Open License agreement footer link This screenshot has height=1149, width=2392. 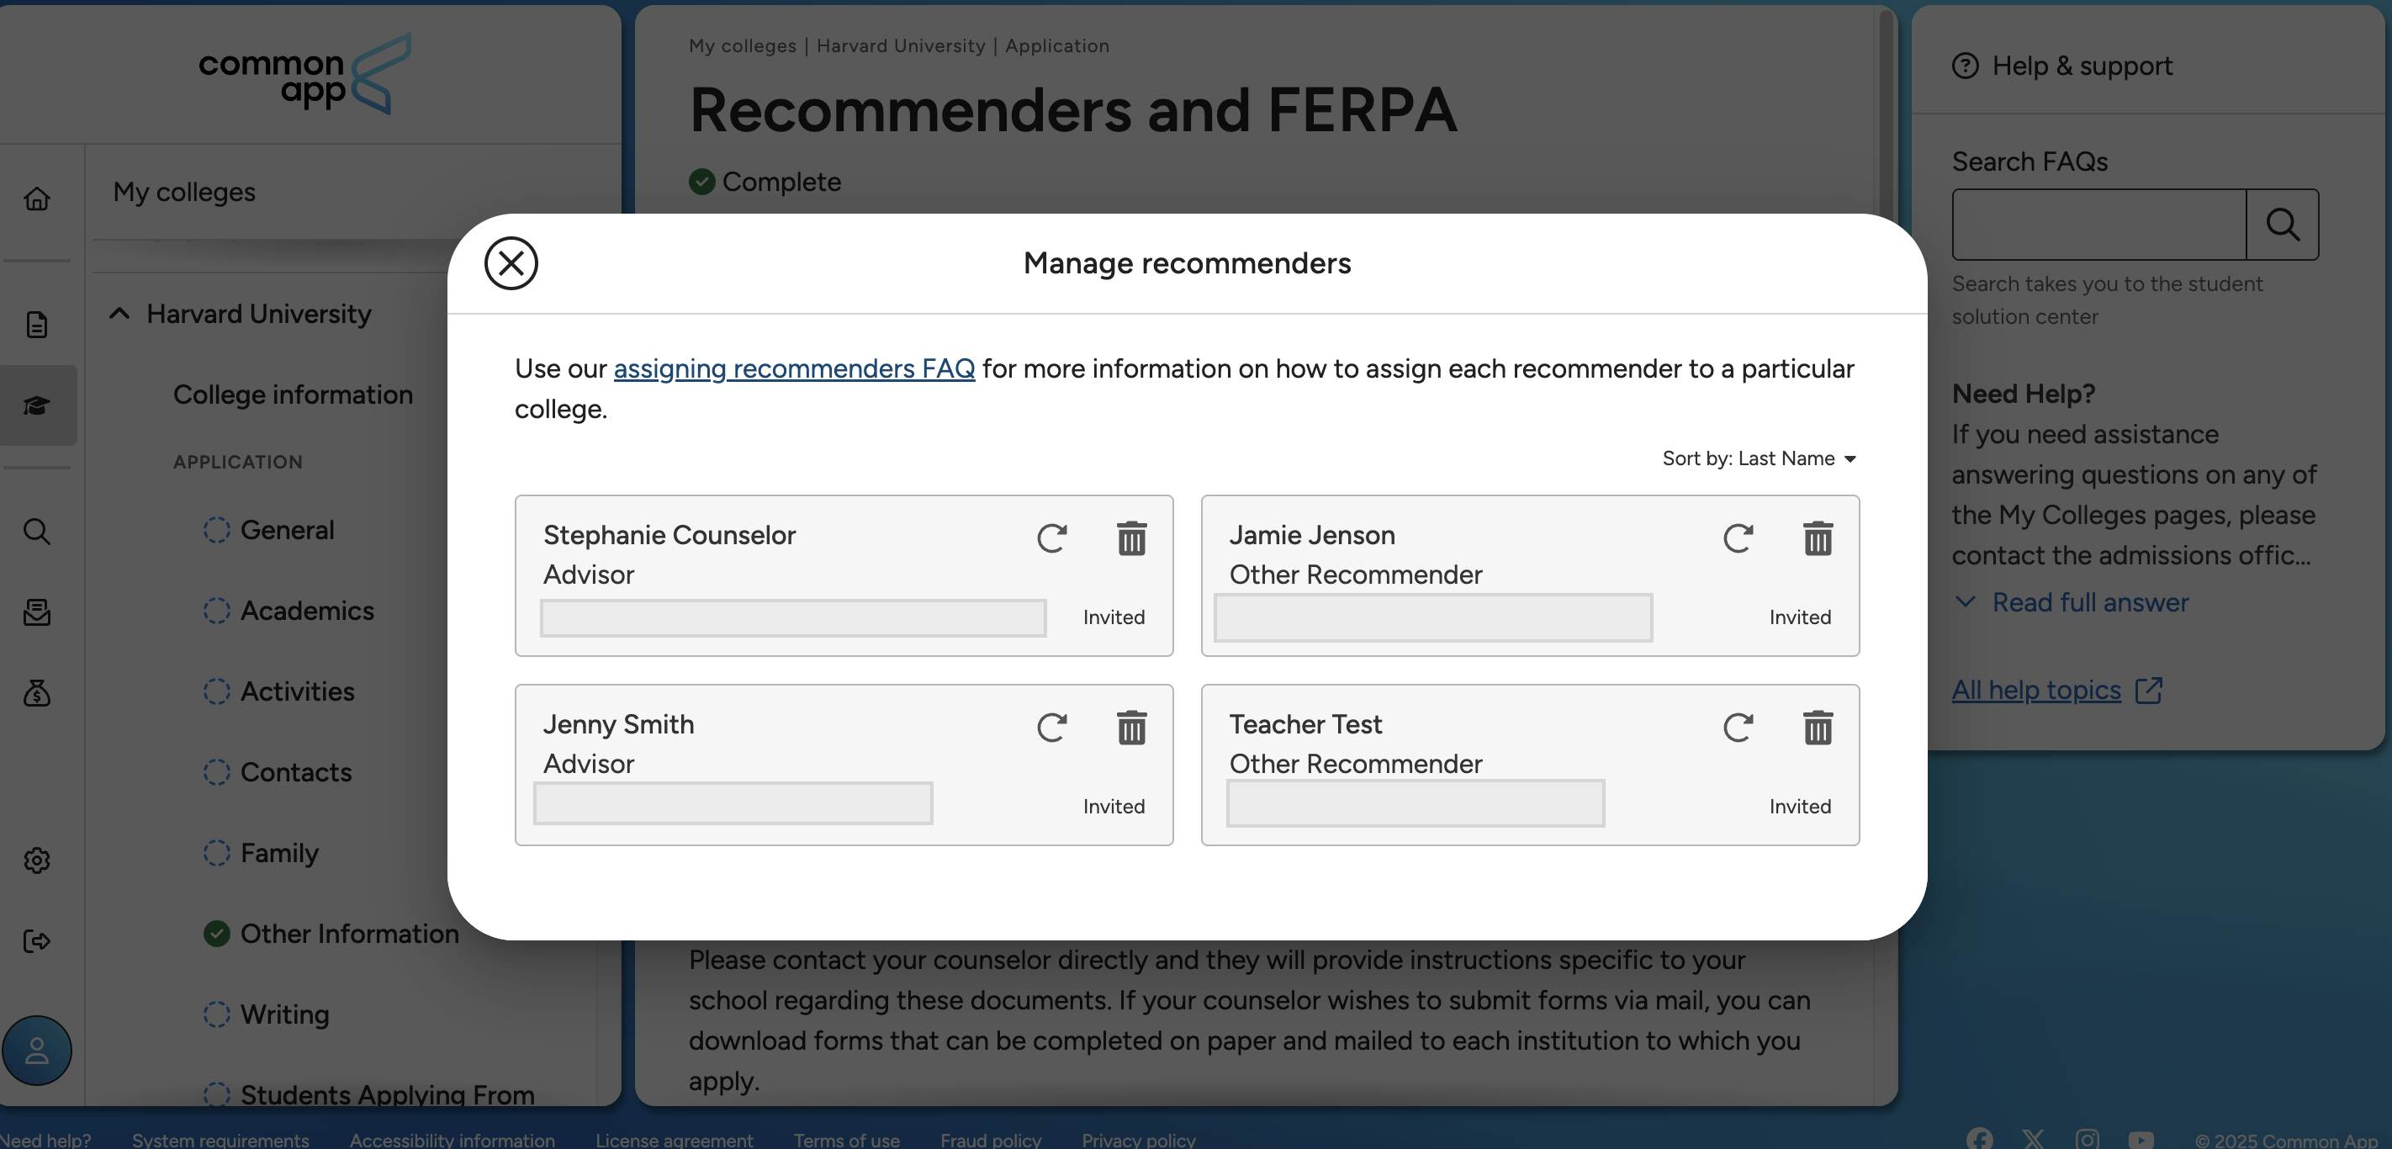[x=675, y=1140]
